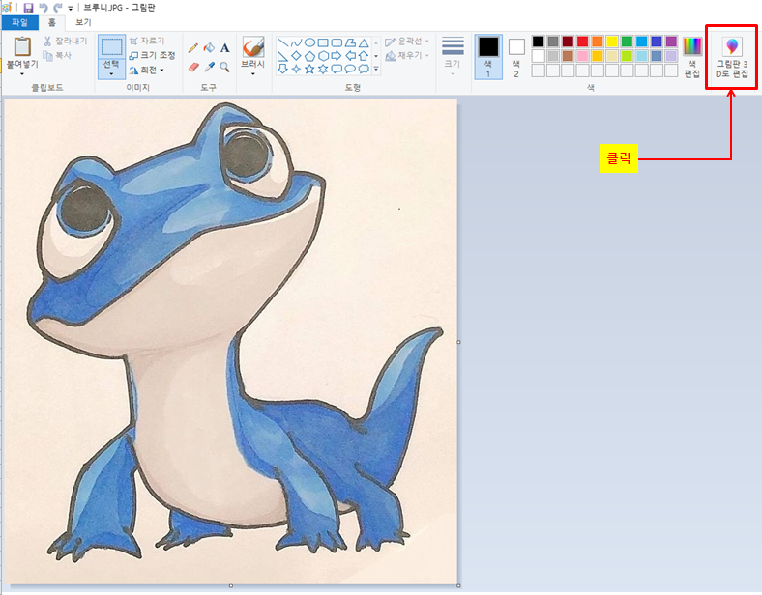
Task: Select the Rounded rectangle shape
Action: [337, 42]
